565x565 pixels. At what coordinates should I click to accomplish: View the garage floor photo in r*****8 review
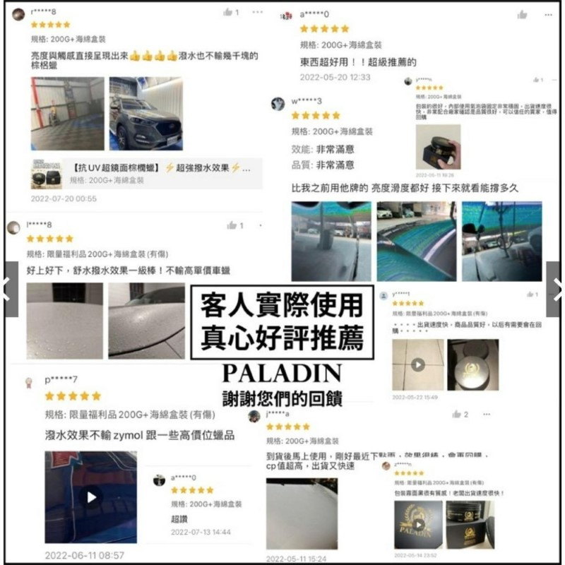pos(67,114)
